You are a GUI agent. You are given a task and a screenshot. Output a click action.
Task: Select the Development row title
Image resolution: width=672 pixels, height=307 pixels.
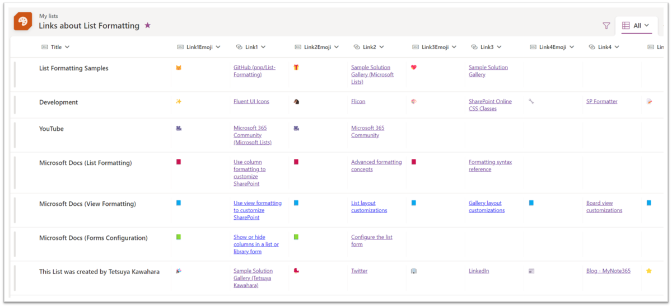pyautogui.click(x=58, y=102)
